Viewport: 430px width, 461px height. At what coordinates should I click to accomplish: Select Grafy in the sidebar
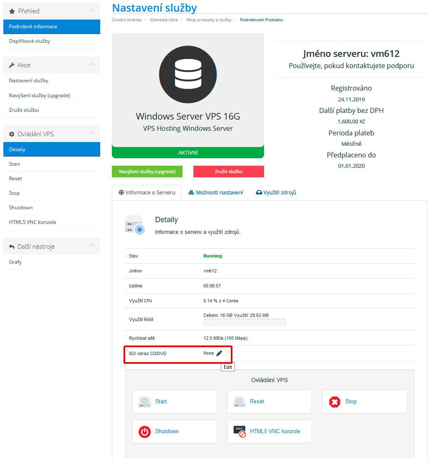[15, 262]
